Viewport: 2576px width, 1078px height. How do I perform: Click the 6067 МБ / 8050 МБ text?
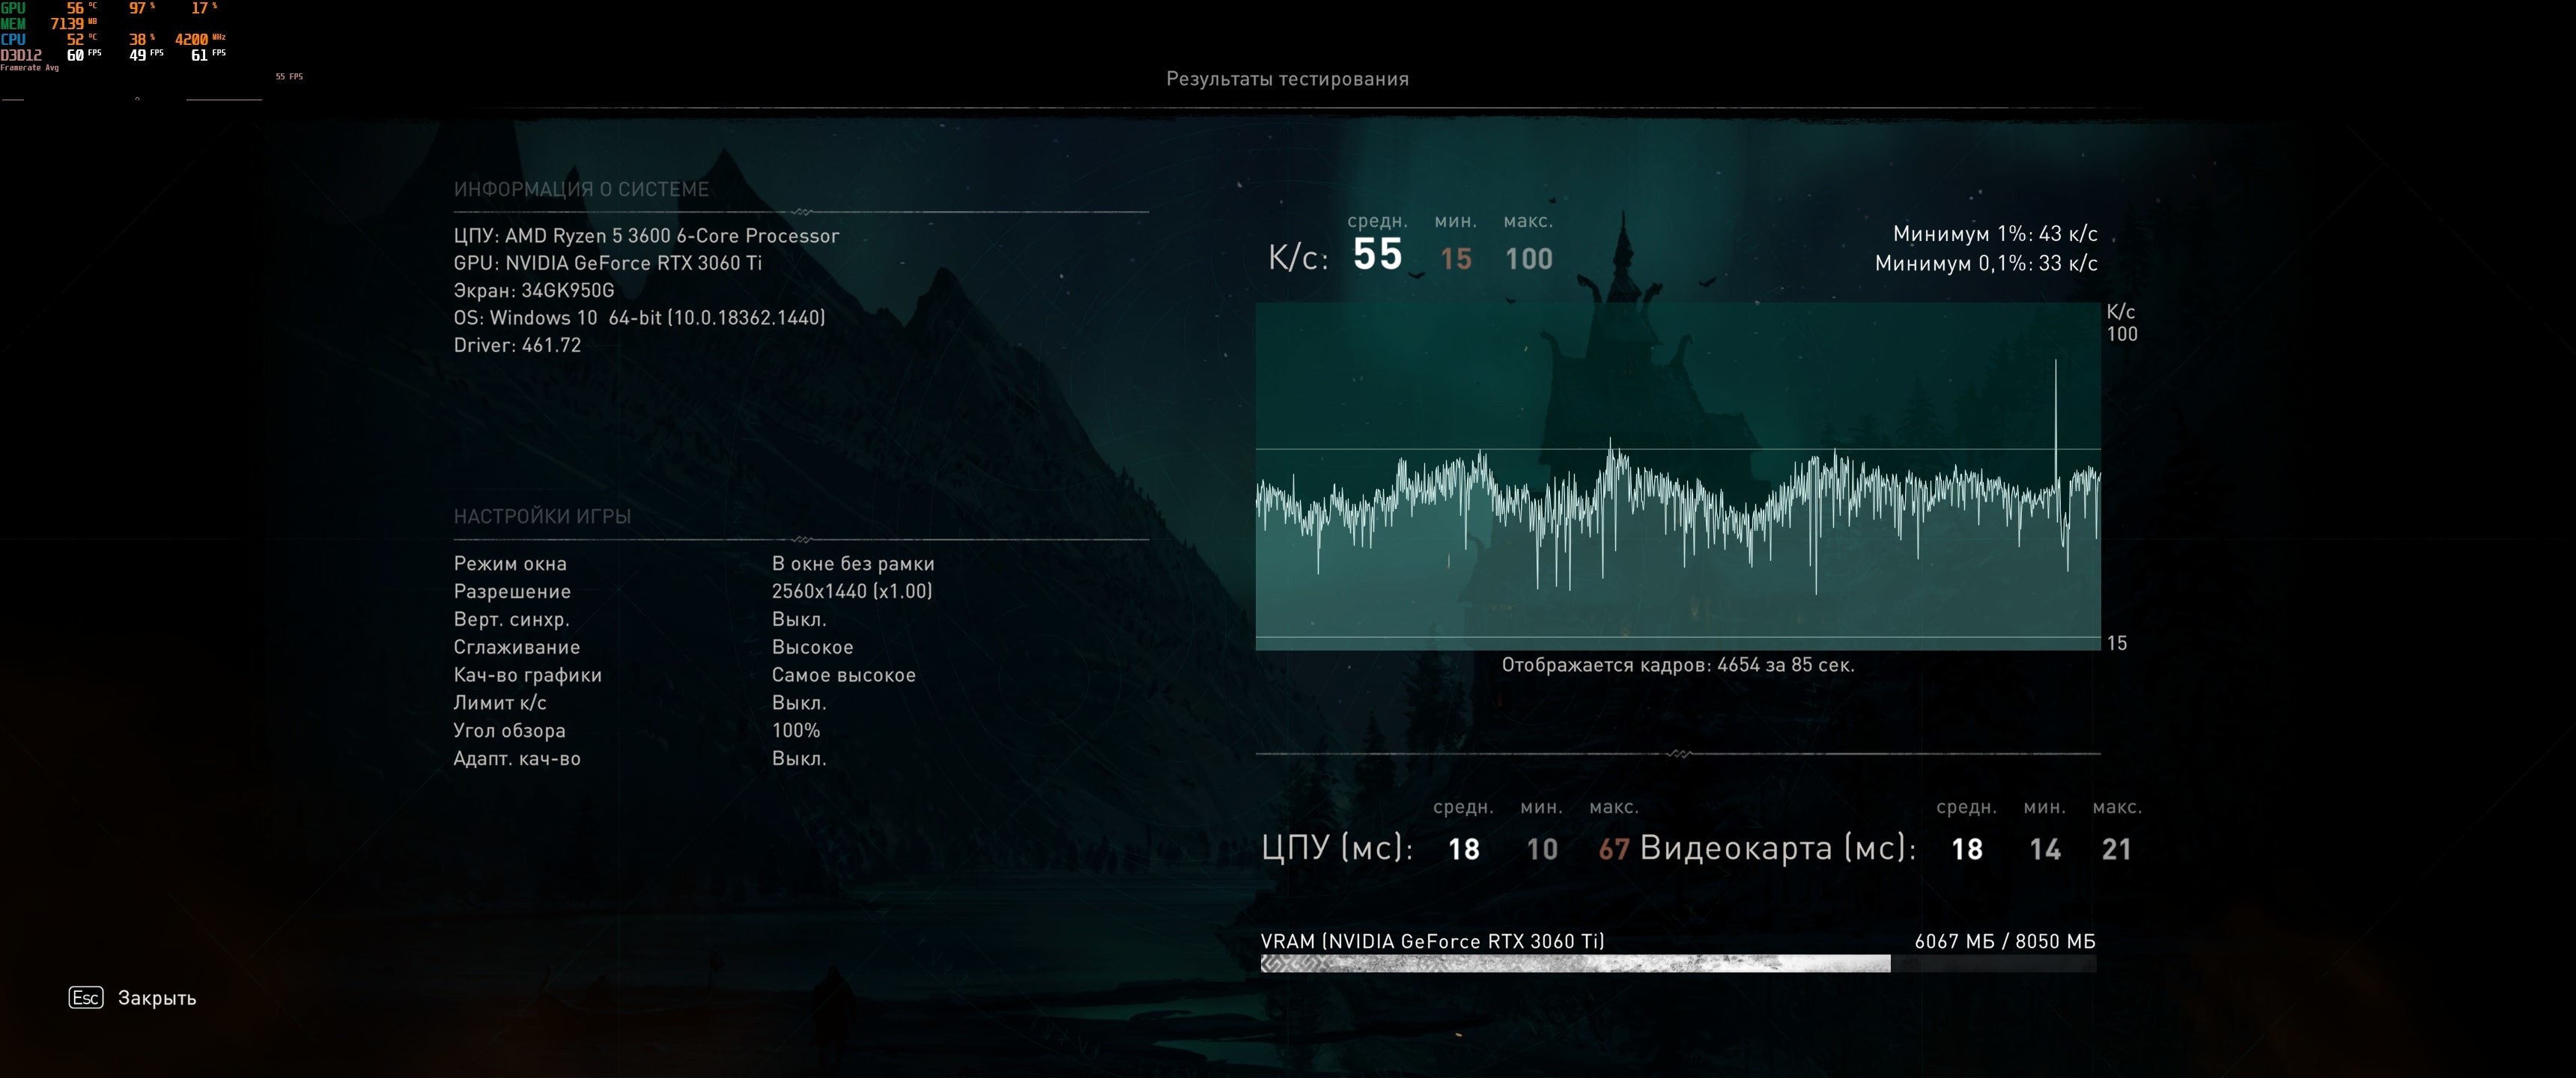(x=2005, y=941)
